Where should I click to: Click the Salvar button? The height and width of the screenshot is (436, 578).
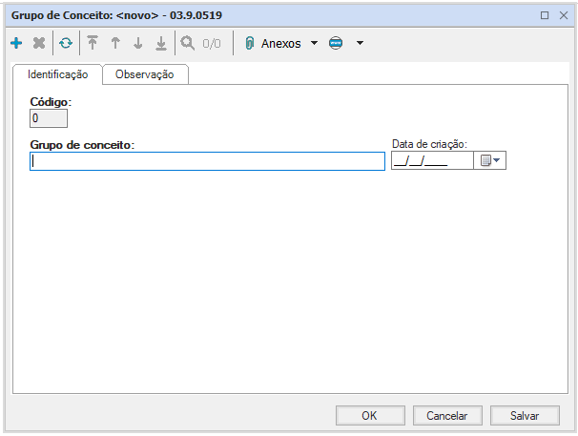pos(525,415)
